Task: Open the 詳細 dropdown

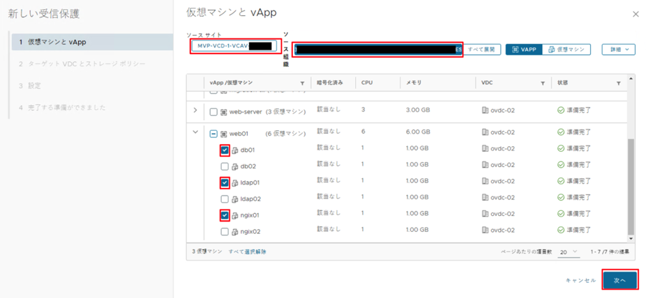Action: 618,49
